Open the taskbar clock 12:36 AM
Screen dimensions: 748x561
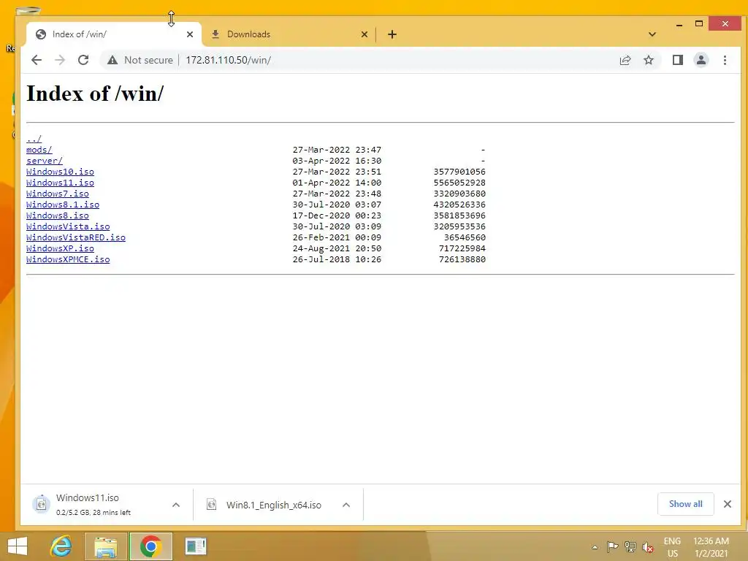tap(711, 547)
